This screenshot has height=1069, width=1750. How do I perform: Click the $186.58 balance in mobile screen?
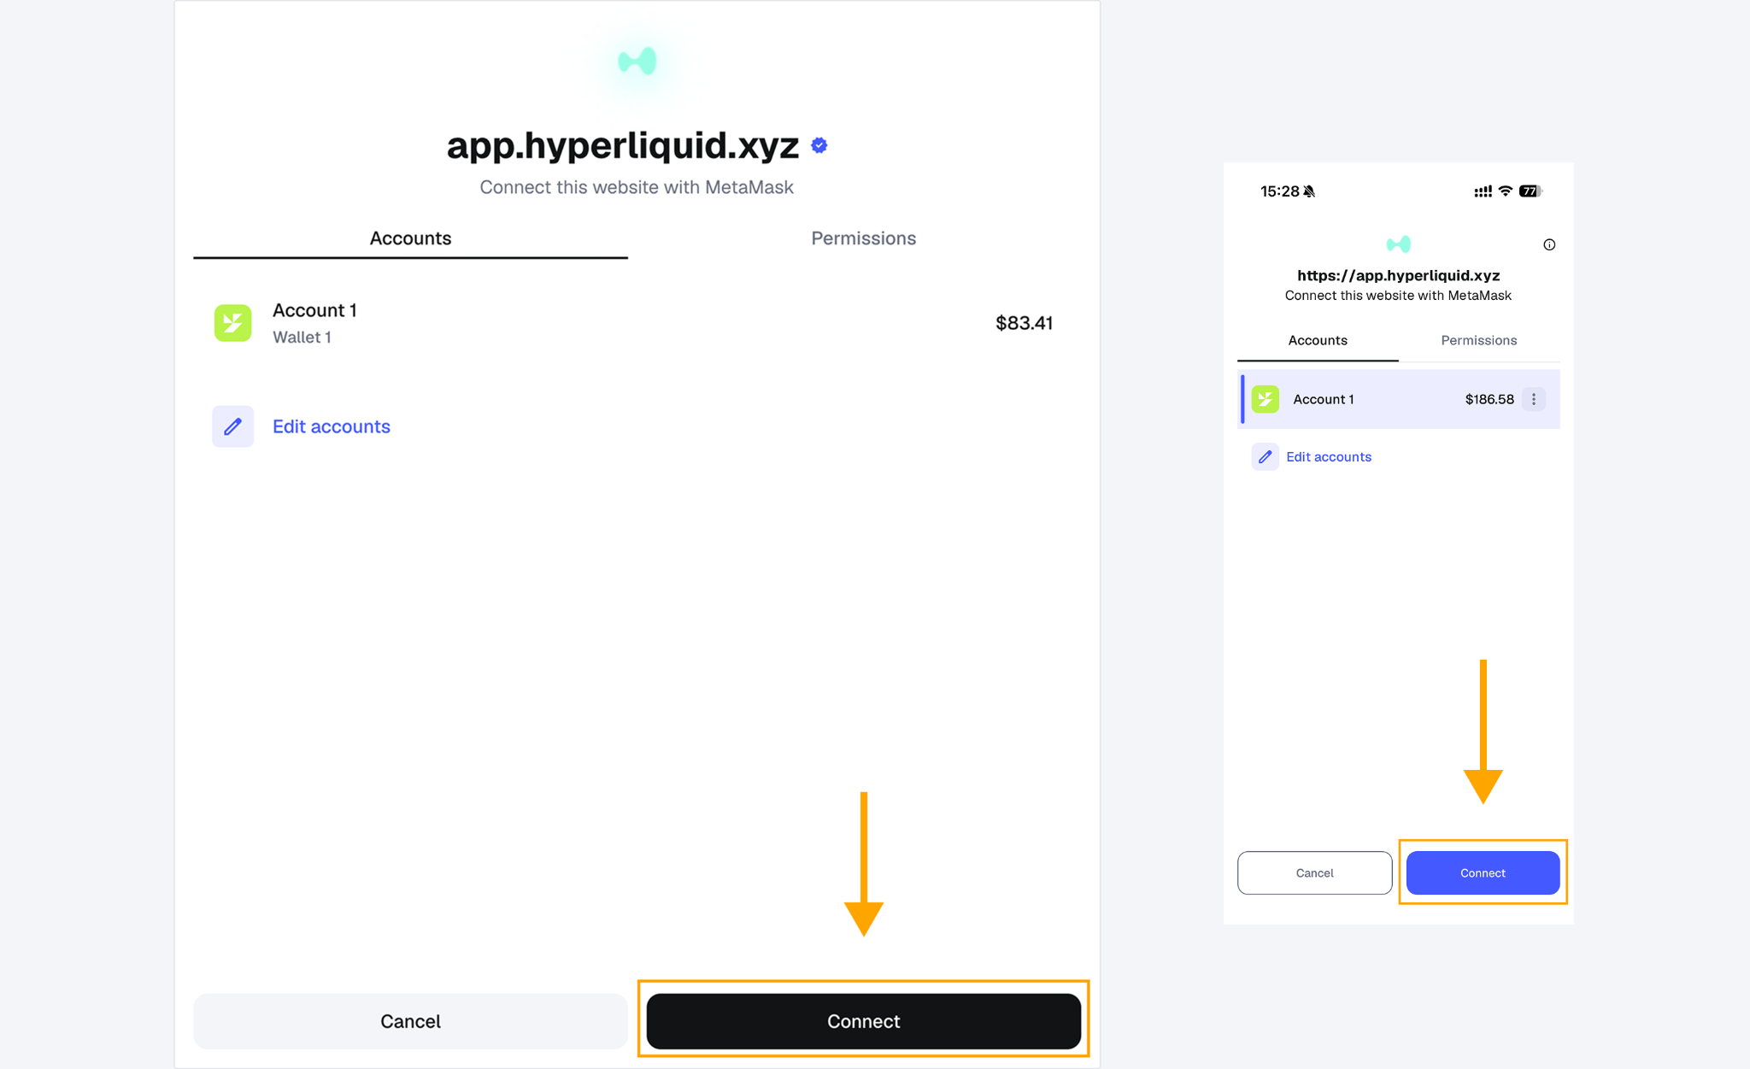1489,399
